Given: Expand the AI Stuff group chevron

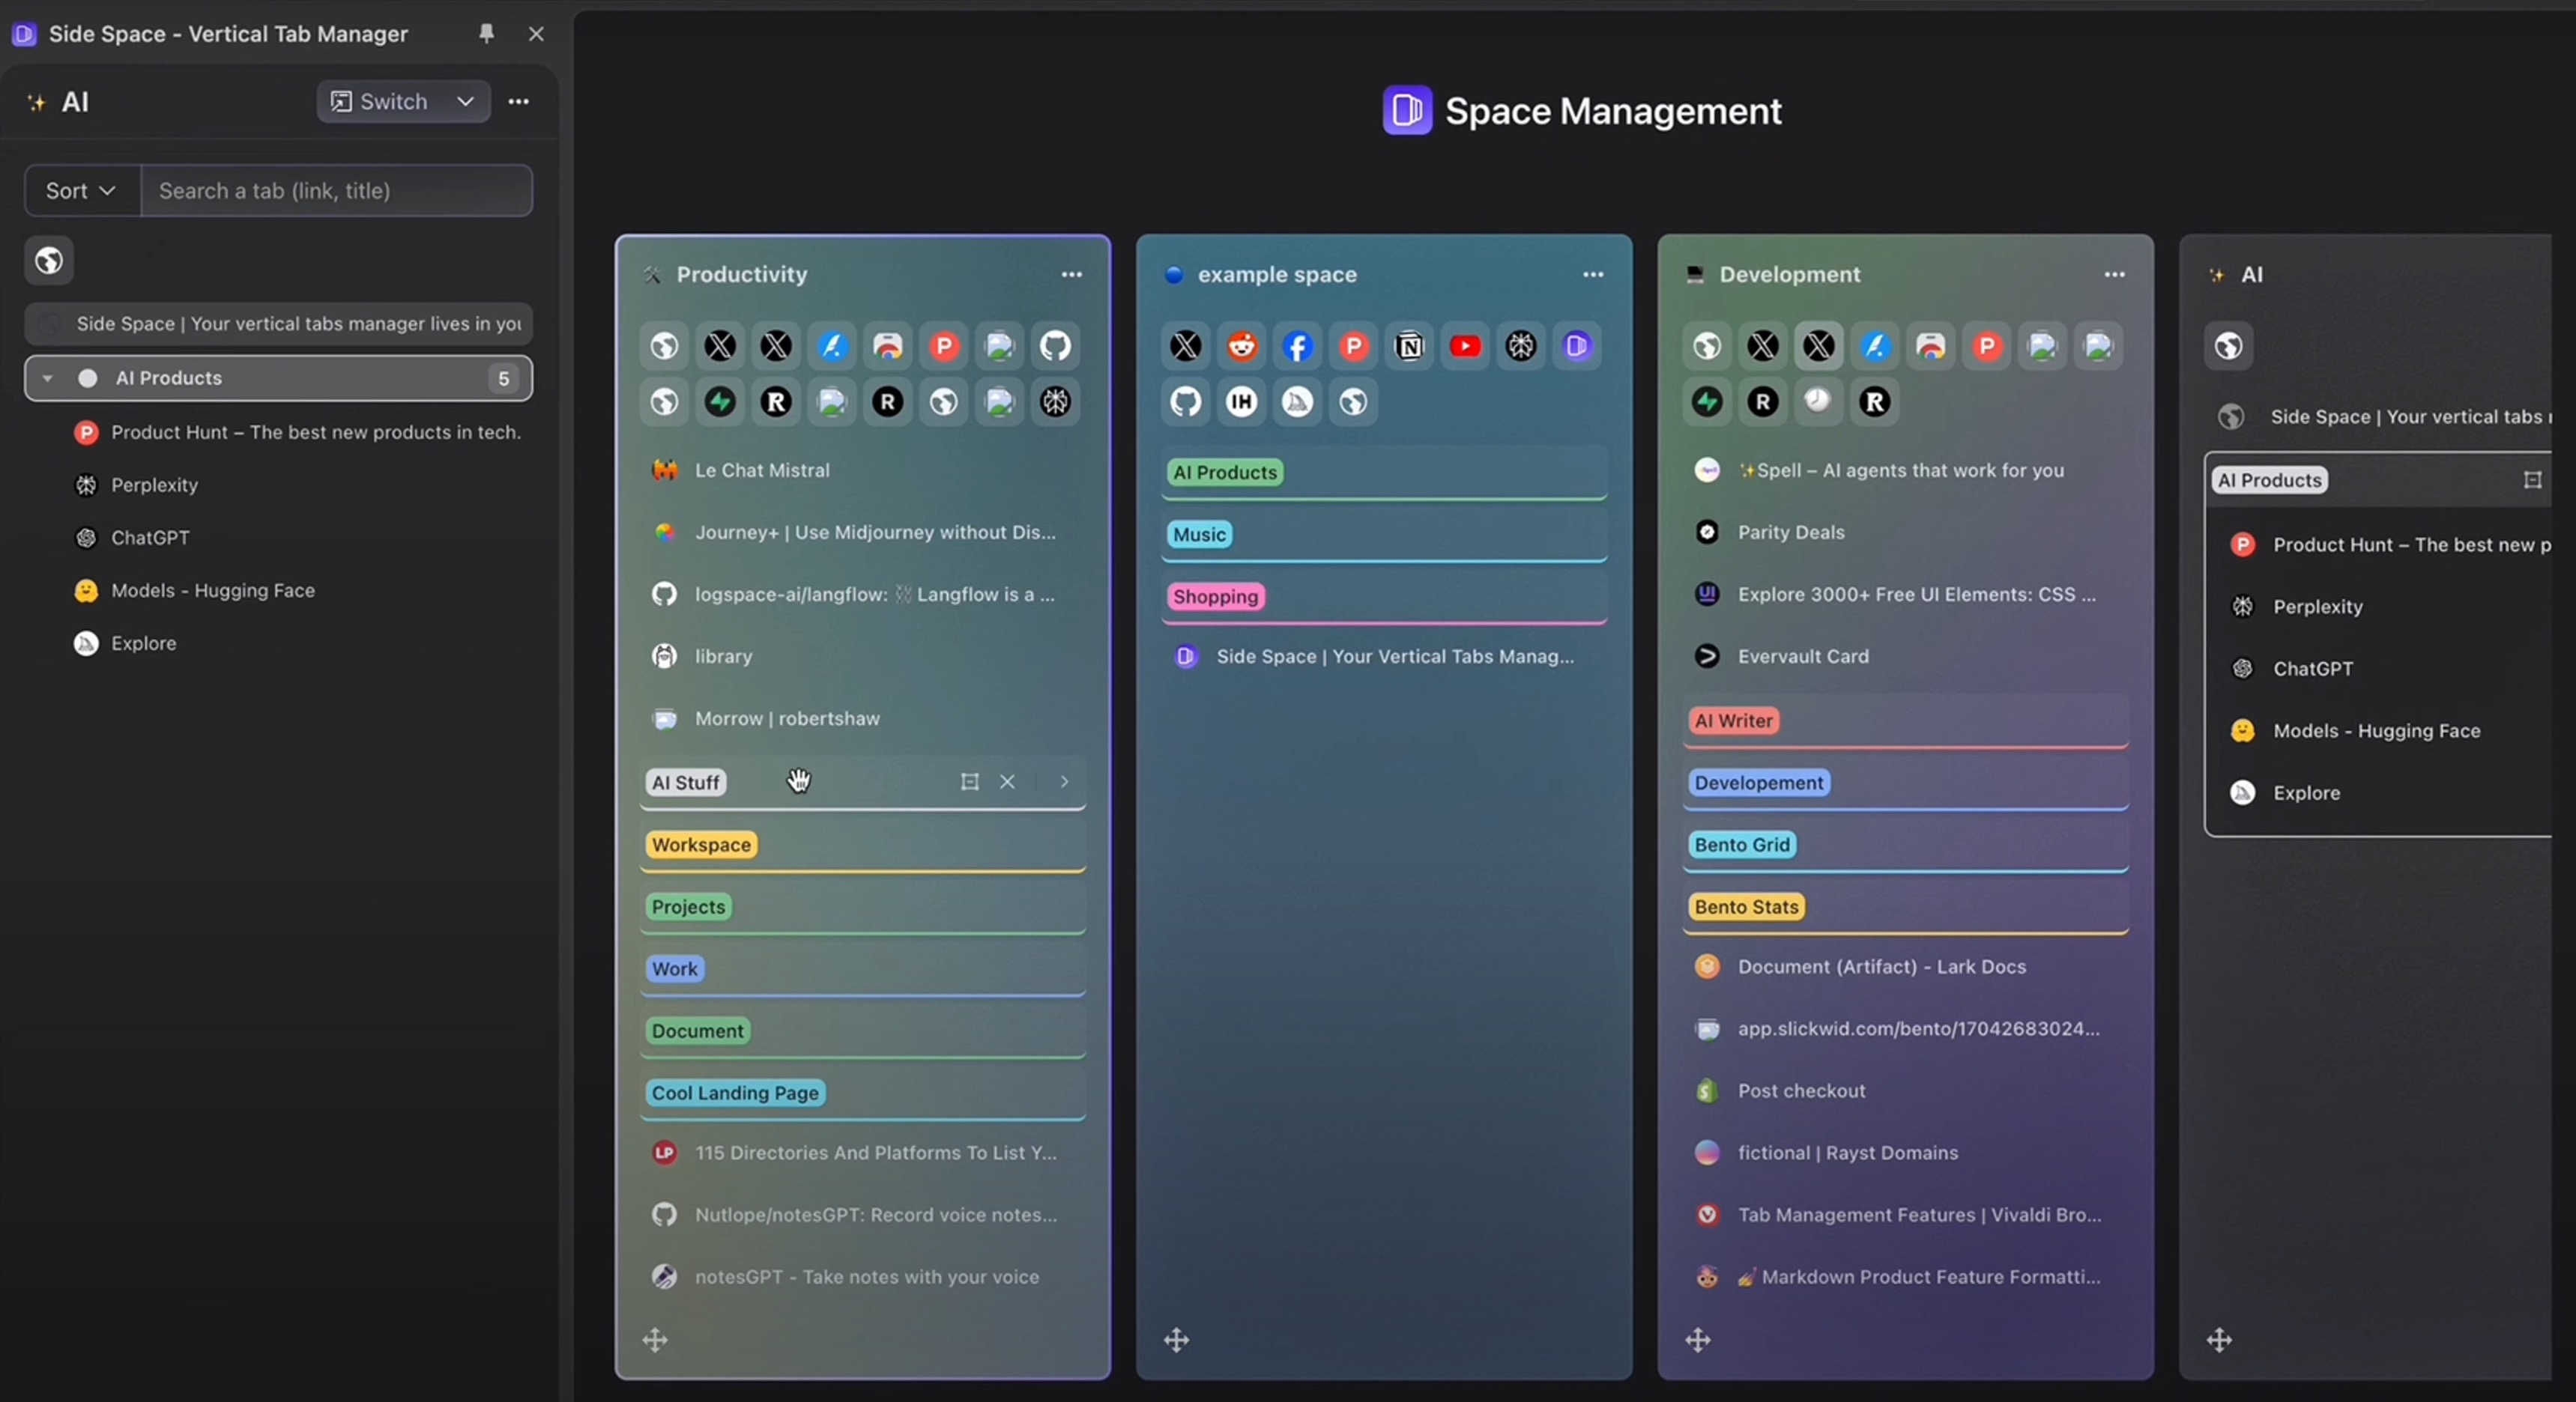Looking at the screenshot, I should click(1064, 781).
